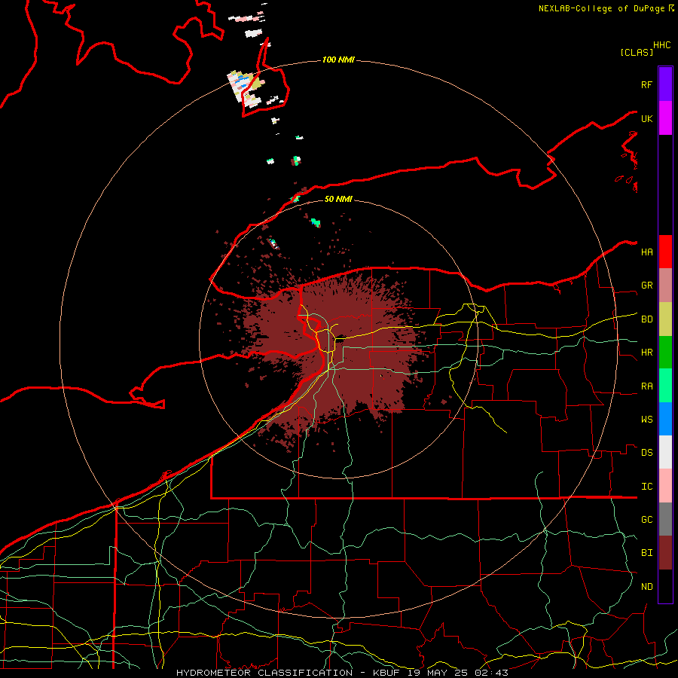The height and width of the screenshot is (678, 678).
Task: Click the ND black legend swatch
Action: click(x=665, y=586)
